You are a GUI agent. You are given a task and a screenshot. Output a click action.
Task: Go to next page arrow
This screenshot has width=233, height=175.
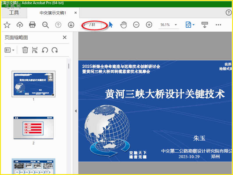pyautogui.click(x=71, y=25)
